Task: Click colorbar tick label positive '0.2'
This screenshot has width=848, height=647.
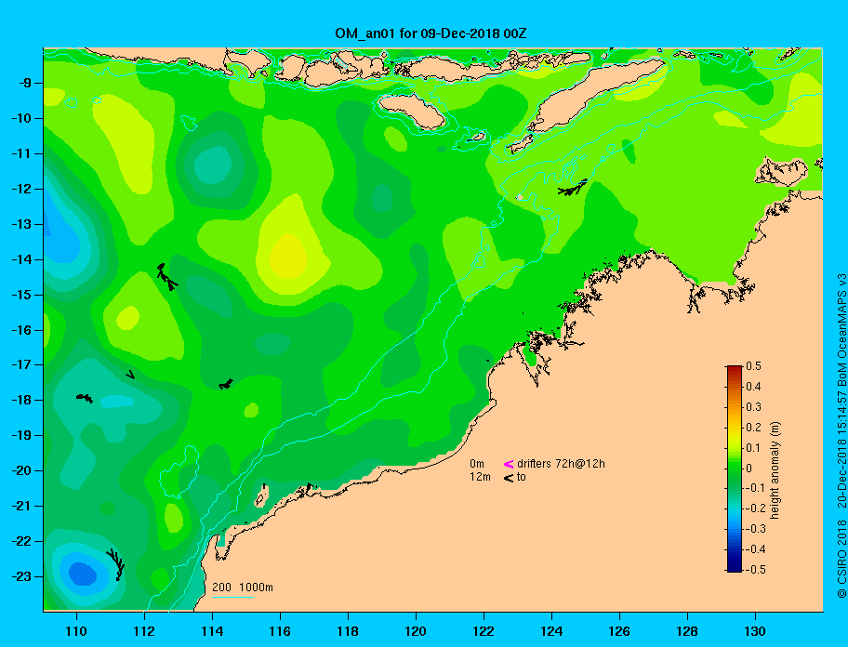Action: (753, 428)
